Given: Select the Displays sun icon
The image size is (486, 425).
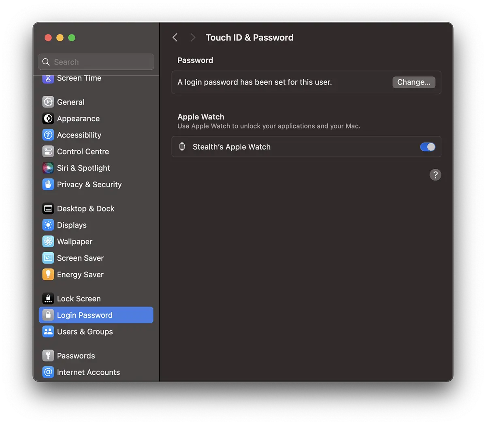Looking at the screenshot, I should pyautogui.click(x=48, y=225).
